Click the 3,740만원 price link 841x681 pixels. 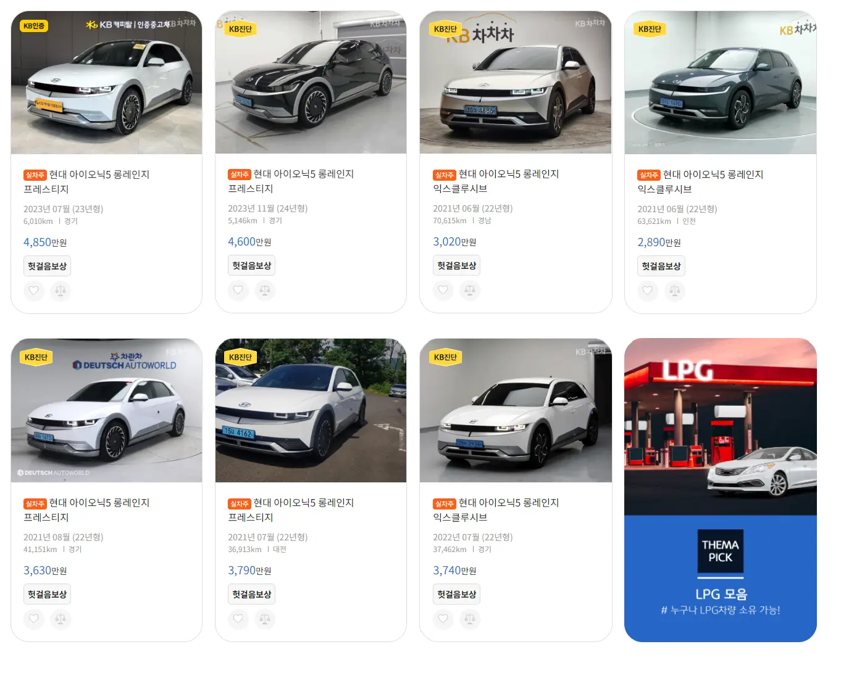tap(454, 571)
